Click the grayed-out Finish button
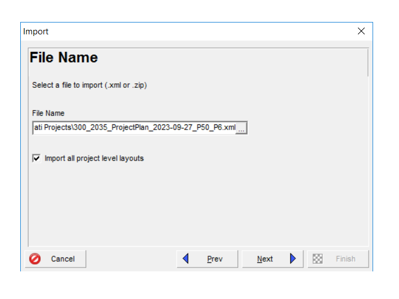This screenshot has width=399, height=299. coord(338,259)
